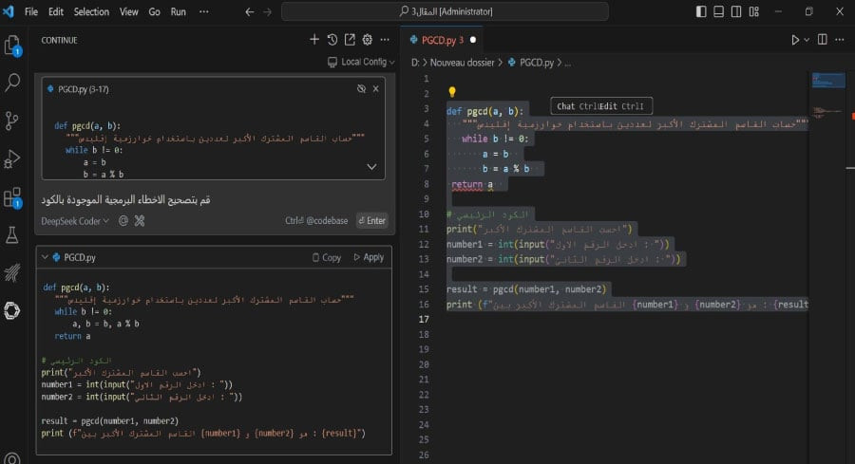855x464 pixels.
Task: Click the lightbulb code action icon
Action: pyautogui.click(x=452, y=91)
